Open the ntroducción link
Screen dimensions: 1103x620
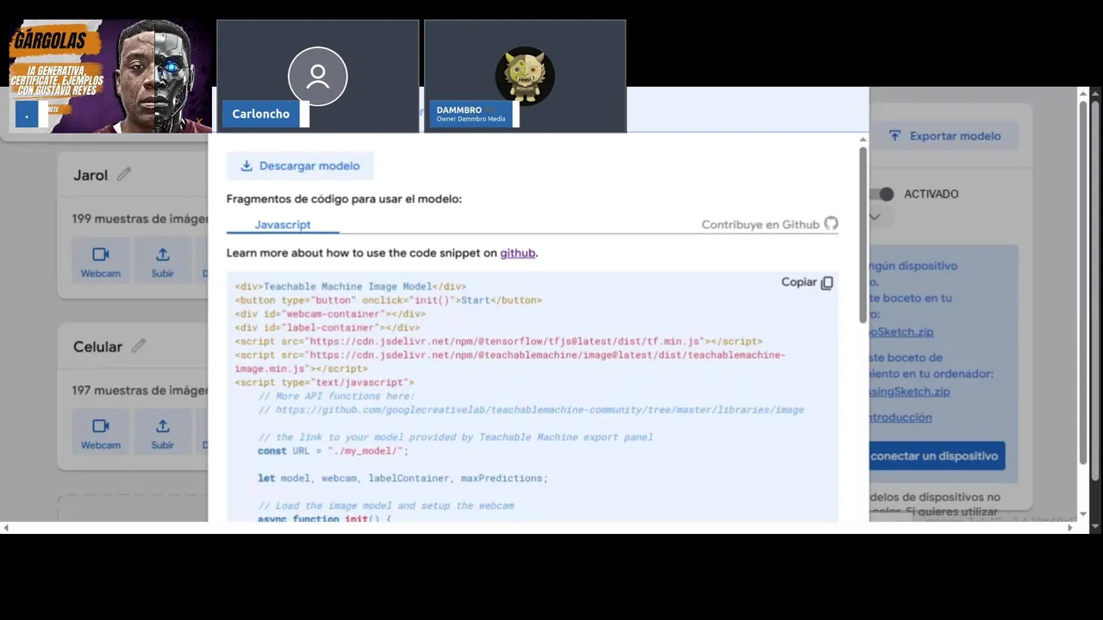tap(900, 417)
